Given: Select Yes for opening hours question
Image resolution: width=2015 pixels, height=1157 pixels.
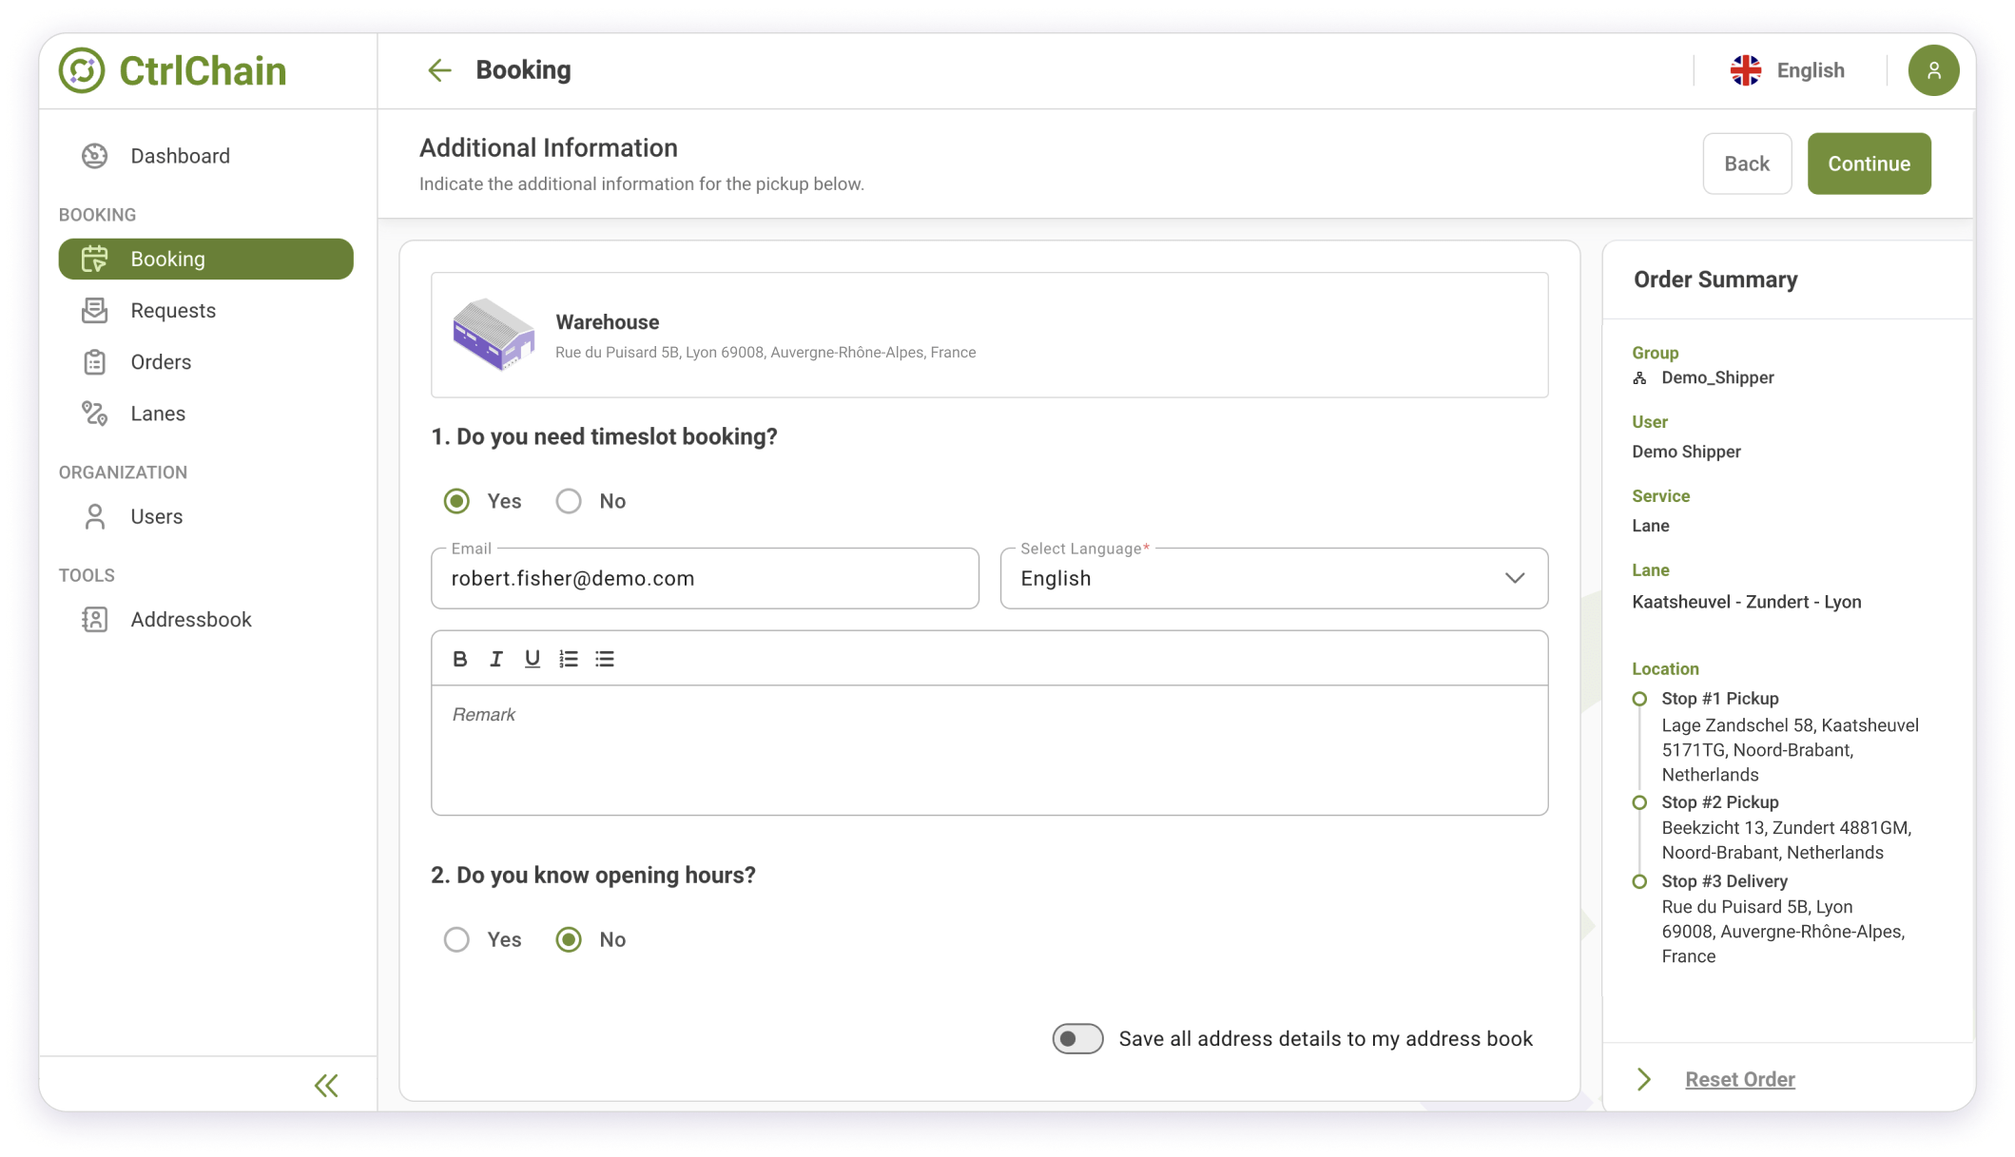Looking at the screenshot, I should [456, 939].
